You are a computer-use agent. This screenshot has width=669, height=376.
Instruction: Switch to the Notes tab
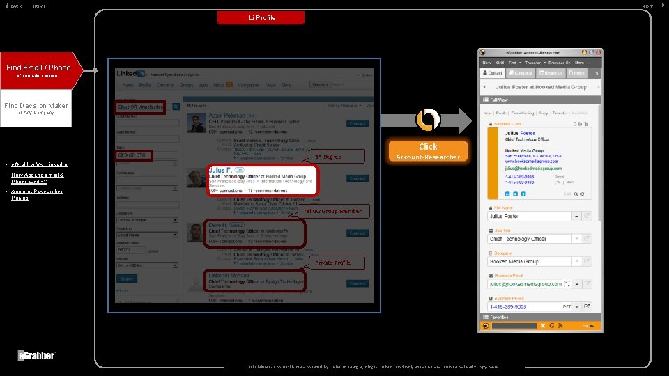click(x=576, y=73)
